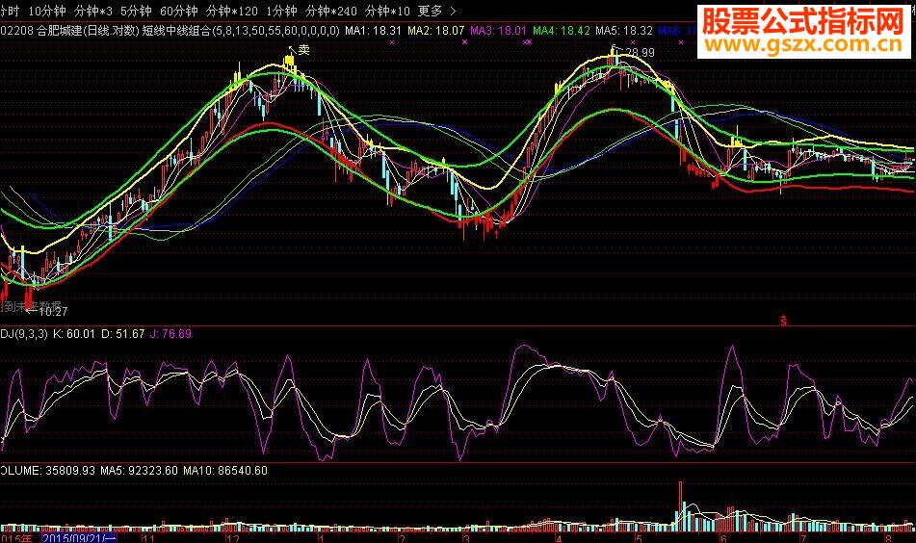Click the 10.27 lowest price label
Screen dimensions: 916x543
click(54, 312)
